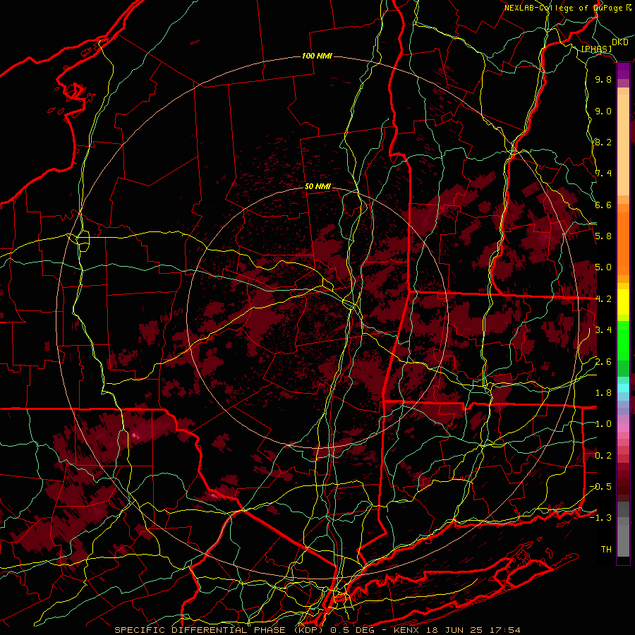Click the 100 NMI range ring label
The height and width of the screenshot is (635, 635).
317,56
